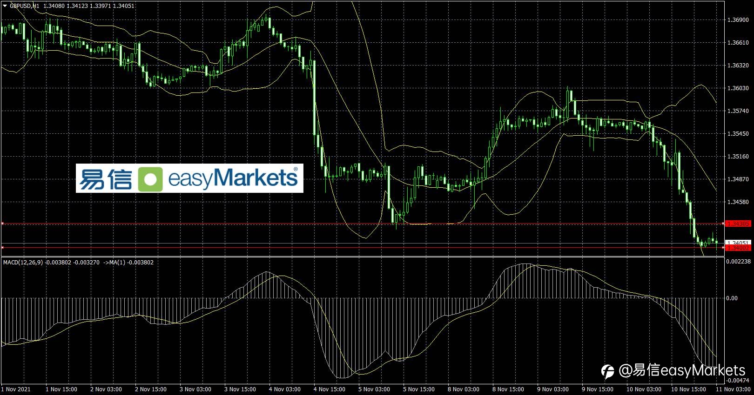The image size is (754, 395).
Task: Click the 1 Nov 2021 date label
Action: (x=16, y=389)
